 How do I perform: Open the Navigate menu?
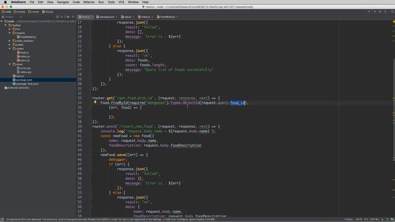coord(63,2)
